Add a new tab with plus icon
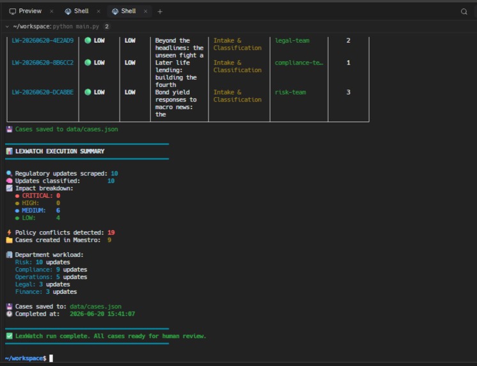 (x=160, y=11)
